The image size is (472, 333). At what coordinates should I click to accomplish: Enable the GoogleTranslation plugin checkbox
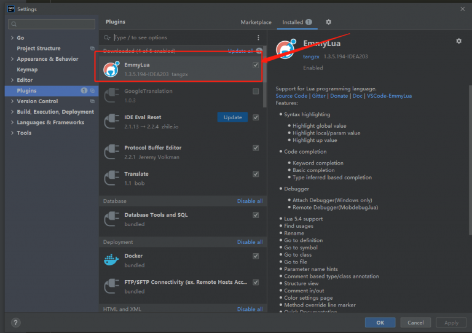coord(256,92)
